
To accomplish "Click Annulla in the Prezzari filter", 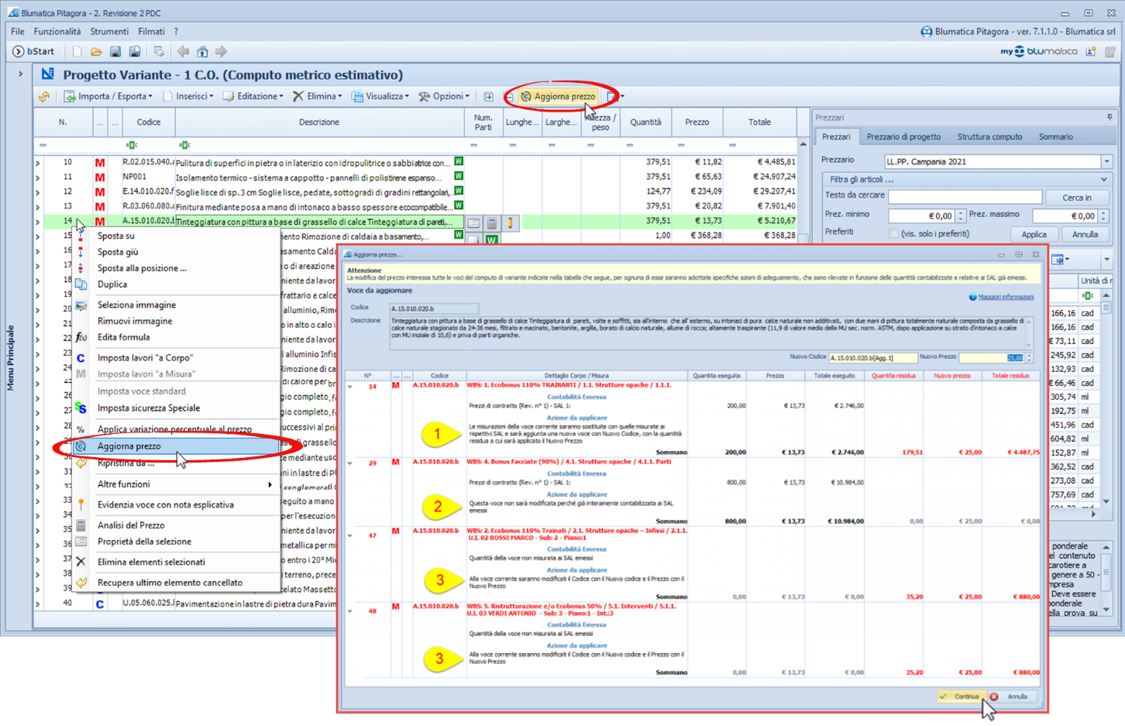I will click(x=1085, y=235).
